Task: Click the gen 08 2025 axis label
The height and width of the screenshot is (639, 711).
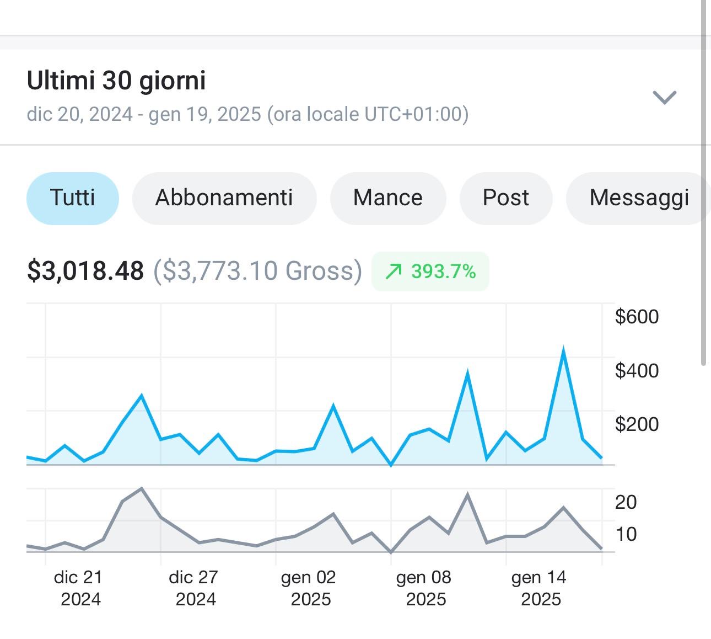Action: (x=424, y=588)
